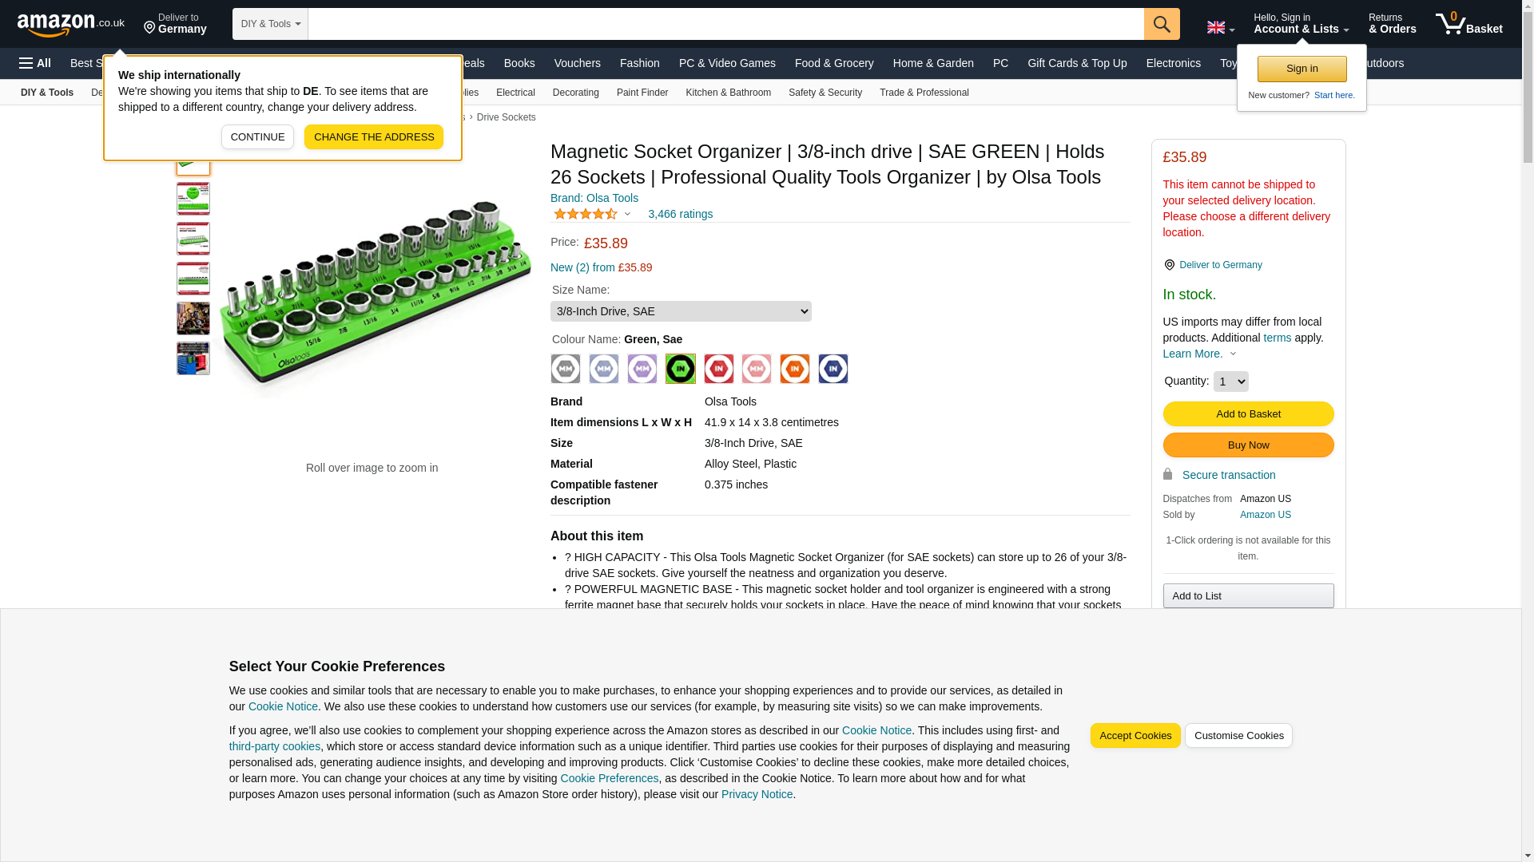Go to the Fashion navigation item

point(639,63)
